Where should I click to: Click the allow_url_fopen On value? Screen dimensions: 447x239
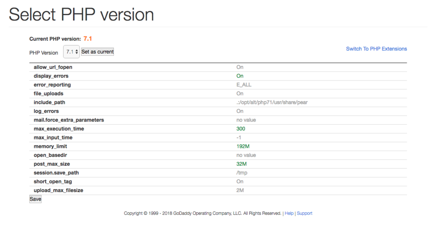240,67
